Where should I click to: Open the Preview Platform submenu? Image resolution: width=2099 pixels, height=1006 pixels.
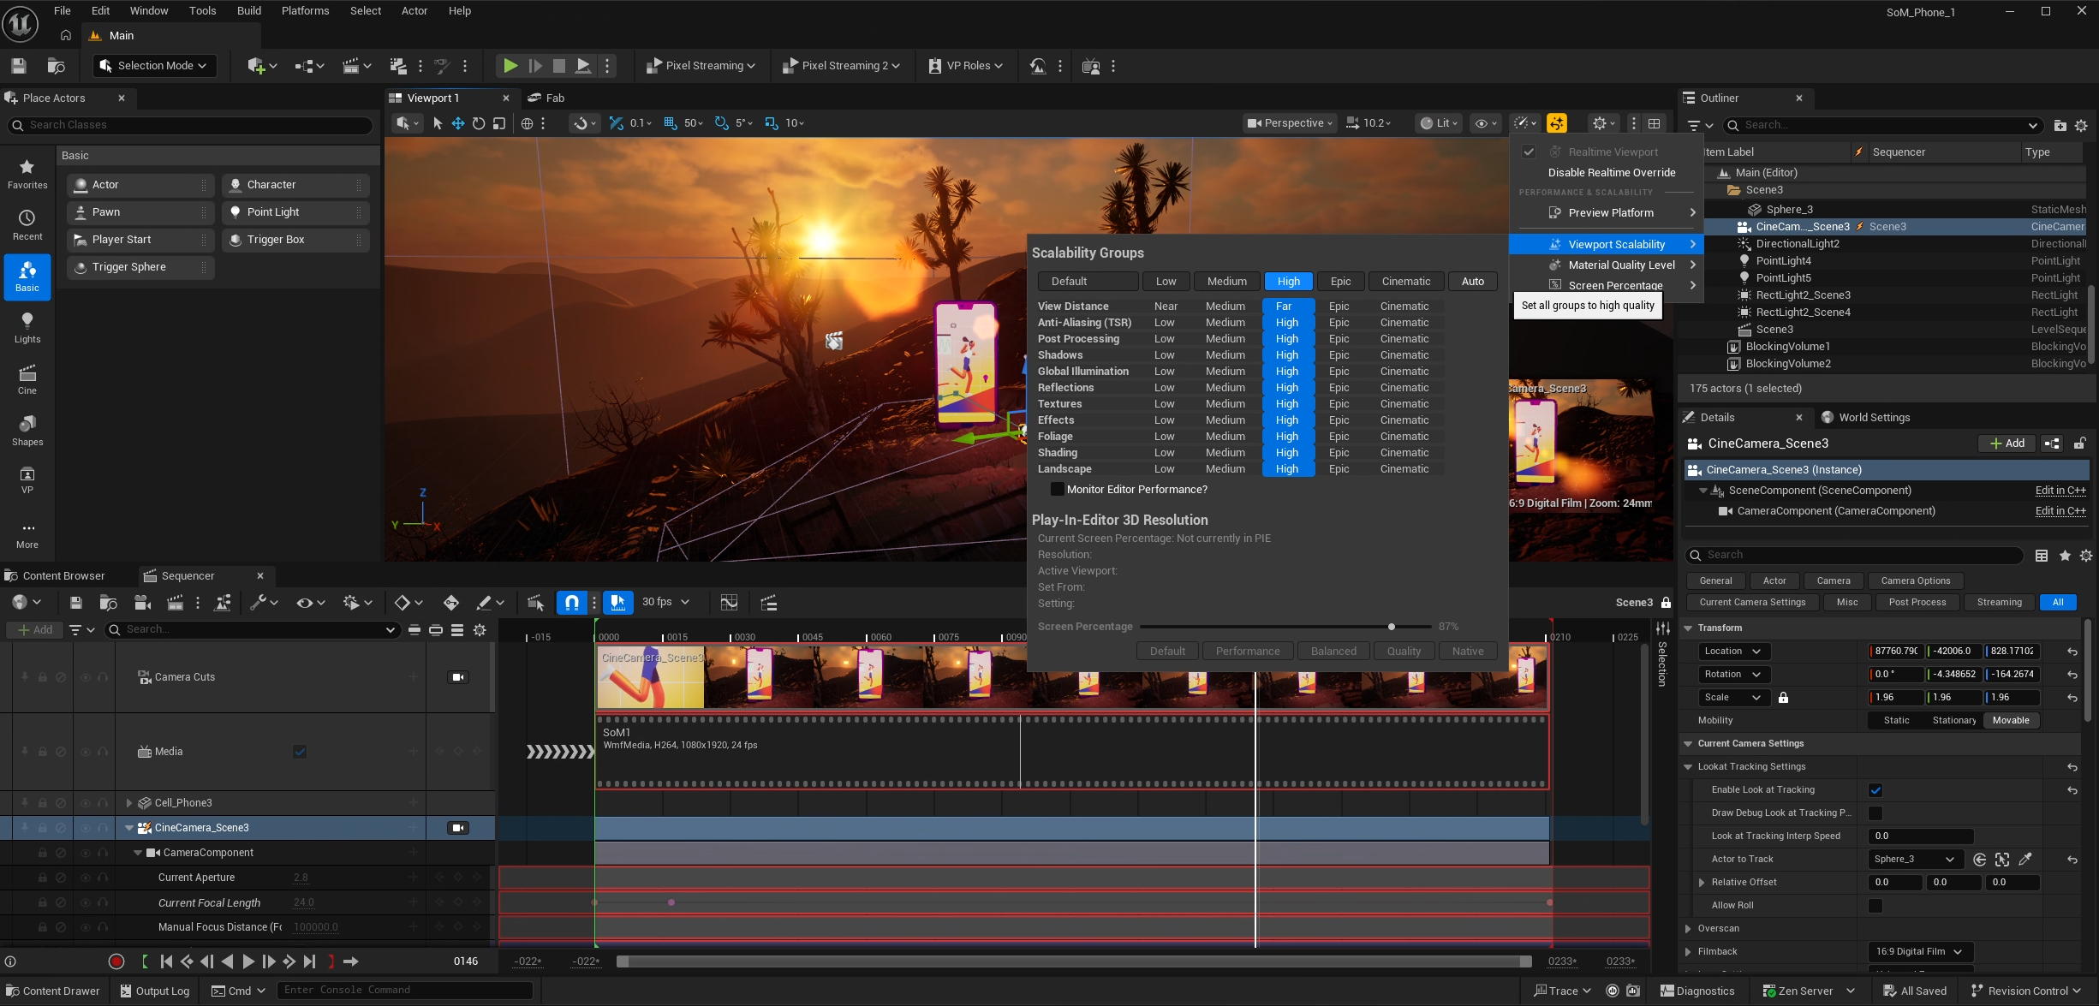(x=1607, y=213)
